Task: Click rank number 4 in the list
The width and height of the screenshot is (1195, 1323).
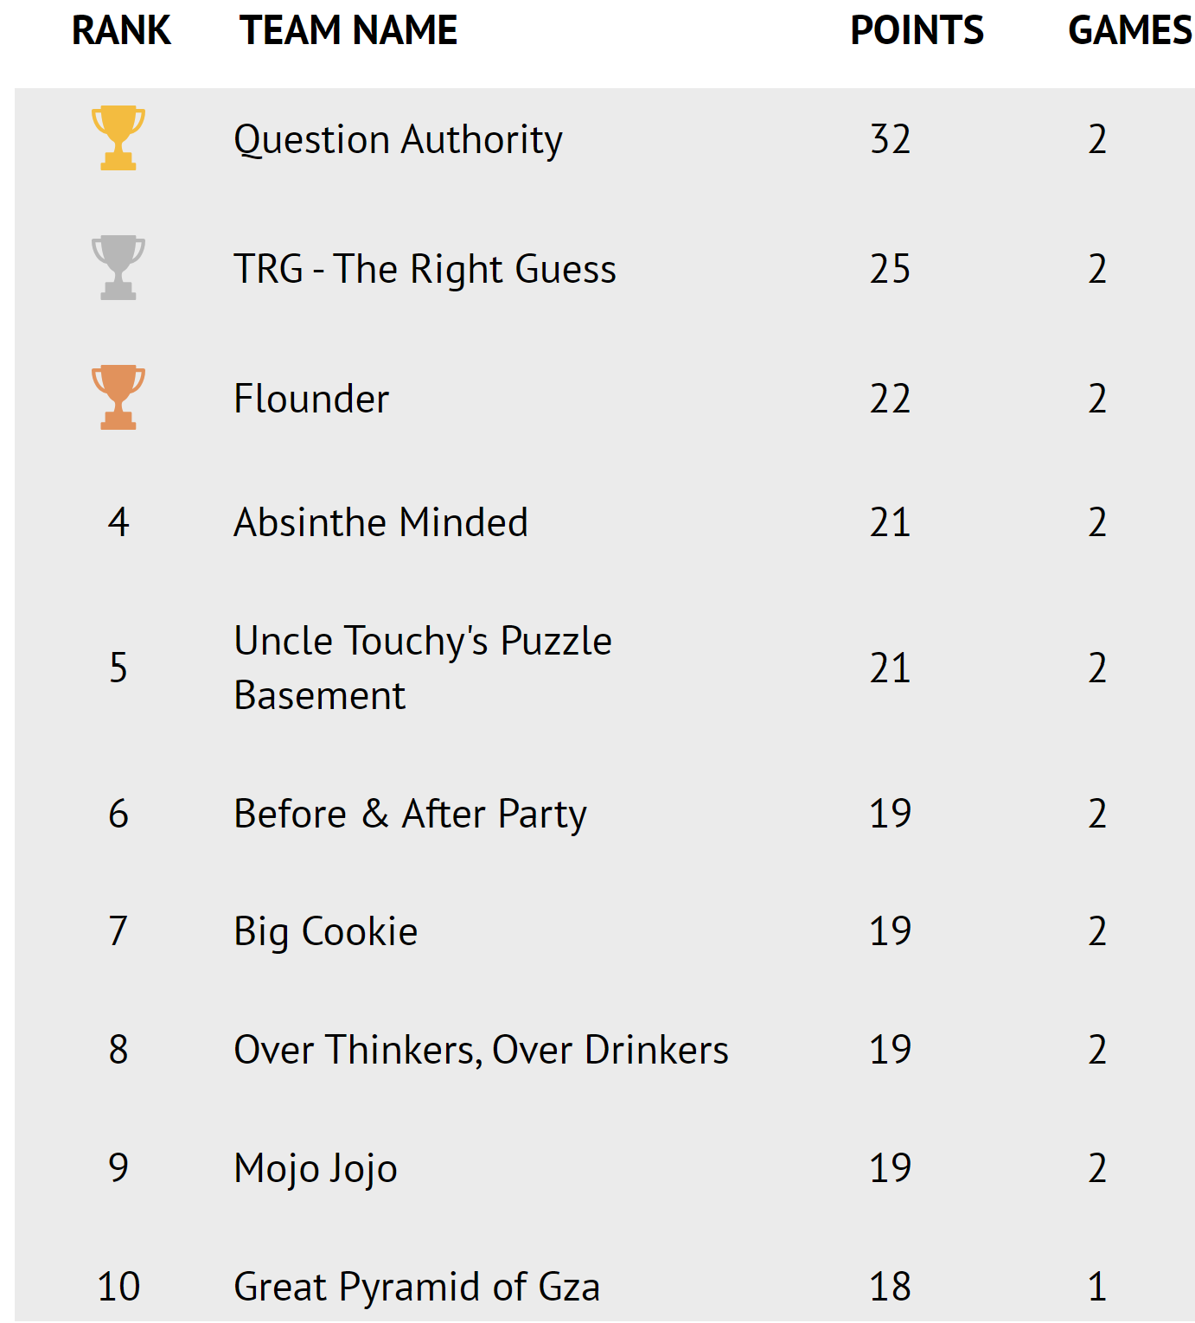Action: (118, 523)
